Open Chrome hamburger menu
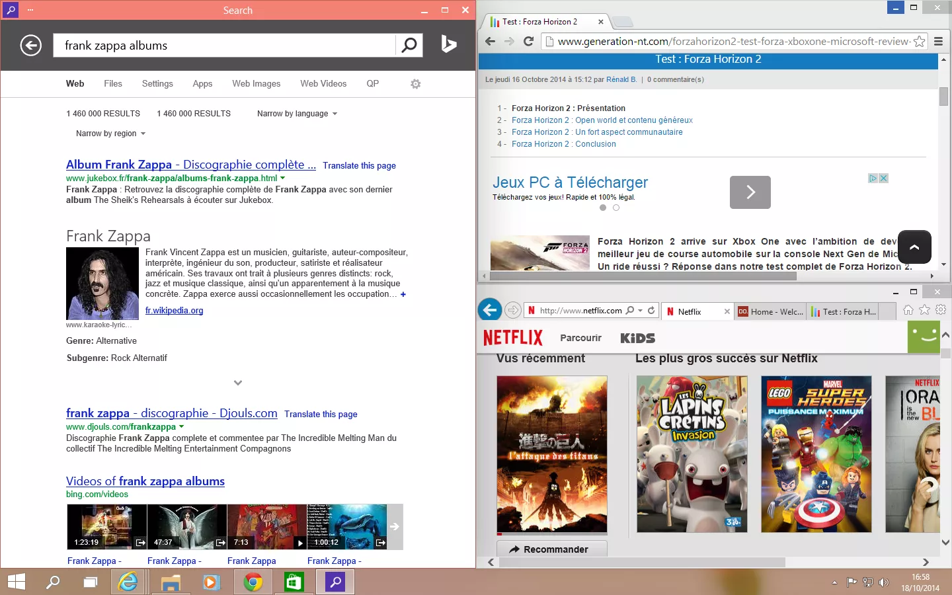This screenshot has height=595, width=952. 938,41
